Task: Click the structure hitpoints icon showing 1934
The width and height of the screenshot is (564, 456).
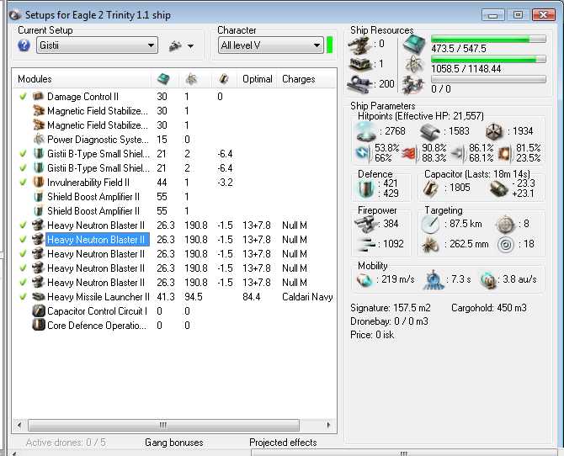Action: point(494,131)
